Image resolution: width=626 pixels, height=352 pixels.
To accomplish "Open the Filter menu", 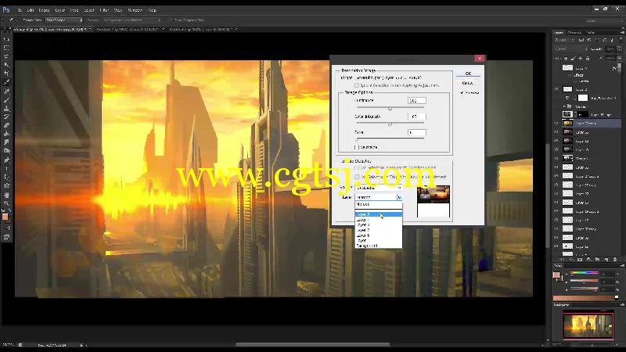I will click(104, 10).
